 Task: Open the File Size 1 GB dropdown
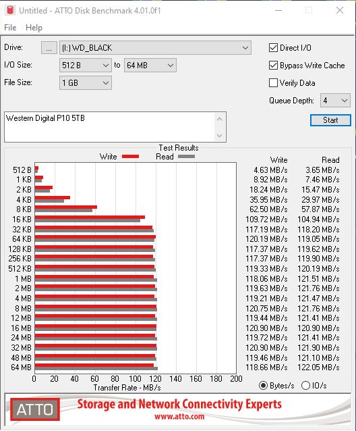[x=86, y=82]
